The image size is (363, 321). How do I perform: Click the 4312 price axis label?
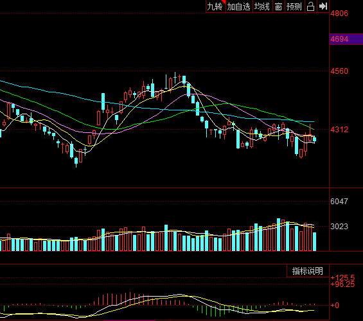coord(339,130)
